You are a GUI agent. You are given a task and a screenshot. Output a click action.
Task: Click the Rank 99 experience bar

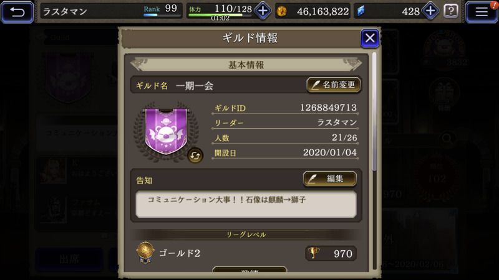[162, 14]
